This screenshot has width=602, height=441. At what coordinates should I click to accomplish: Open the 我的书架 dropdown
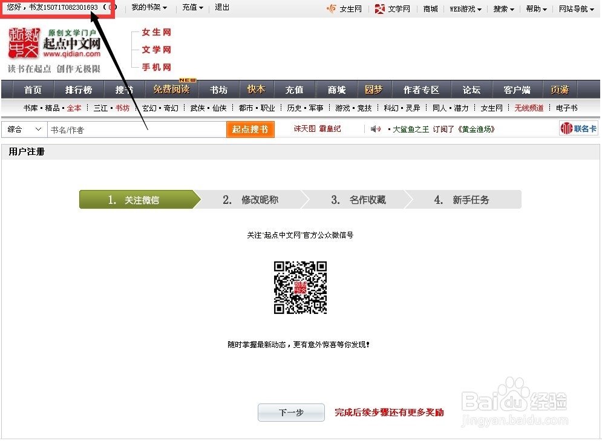pyautogui.click(x=149, y=7)
